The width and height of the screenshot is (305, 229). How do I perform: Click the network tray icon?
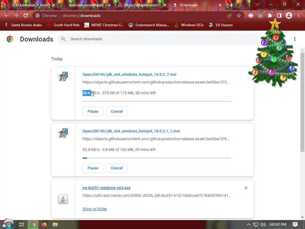pyautogui.click(x=256, y=225)
